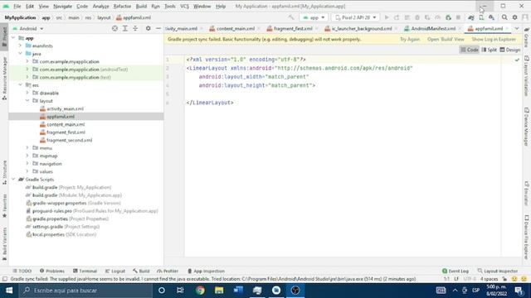Screen dimensions: 531x298
Task: Open Task View in taskbar
Action: coord(180,291)
